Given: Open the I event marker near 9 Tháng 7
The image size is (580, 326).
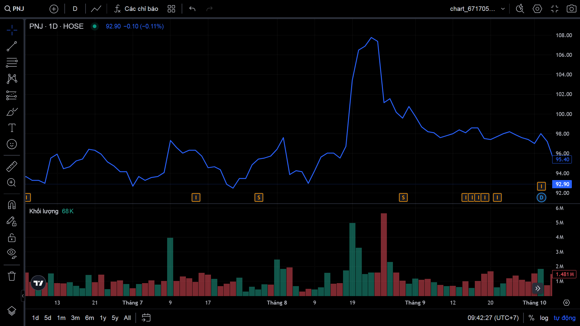Looking at the screenshot, I should point(196,198).
